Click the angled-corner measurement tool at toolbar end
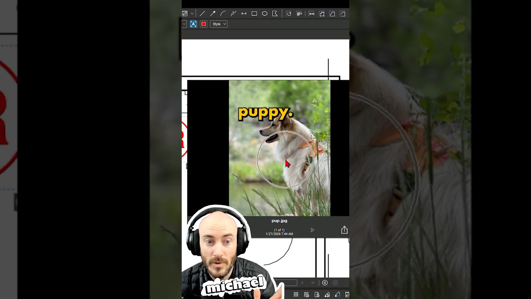Screen dimensions: 531x299 343,14
